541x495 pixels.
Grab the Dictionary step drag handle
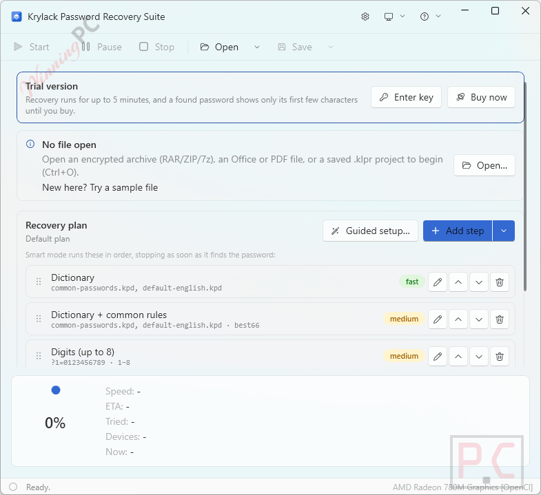pos(39,282)
